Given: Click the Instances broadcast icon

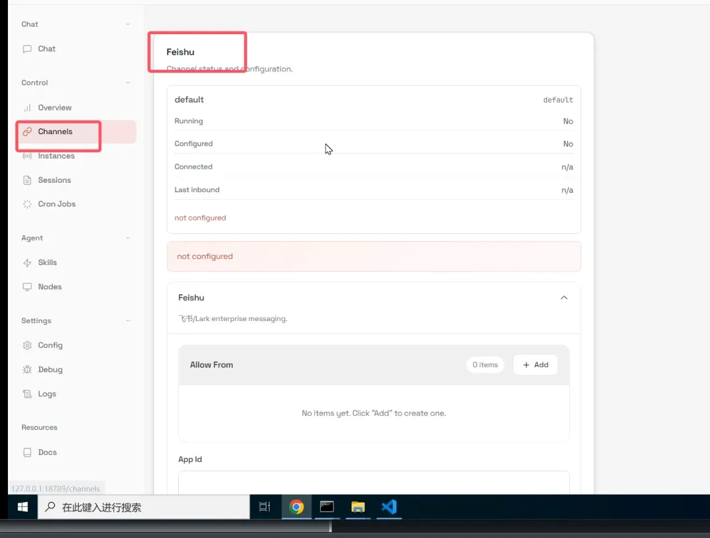Looking at the screenshot, I should coord(27,157).
